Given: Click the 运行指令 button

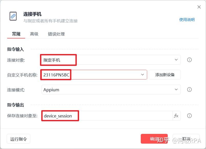Looking at the screenshot, I should coord(18,138).
